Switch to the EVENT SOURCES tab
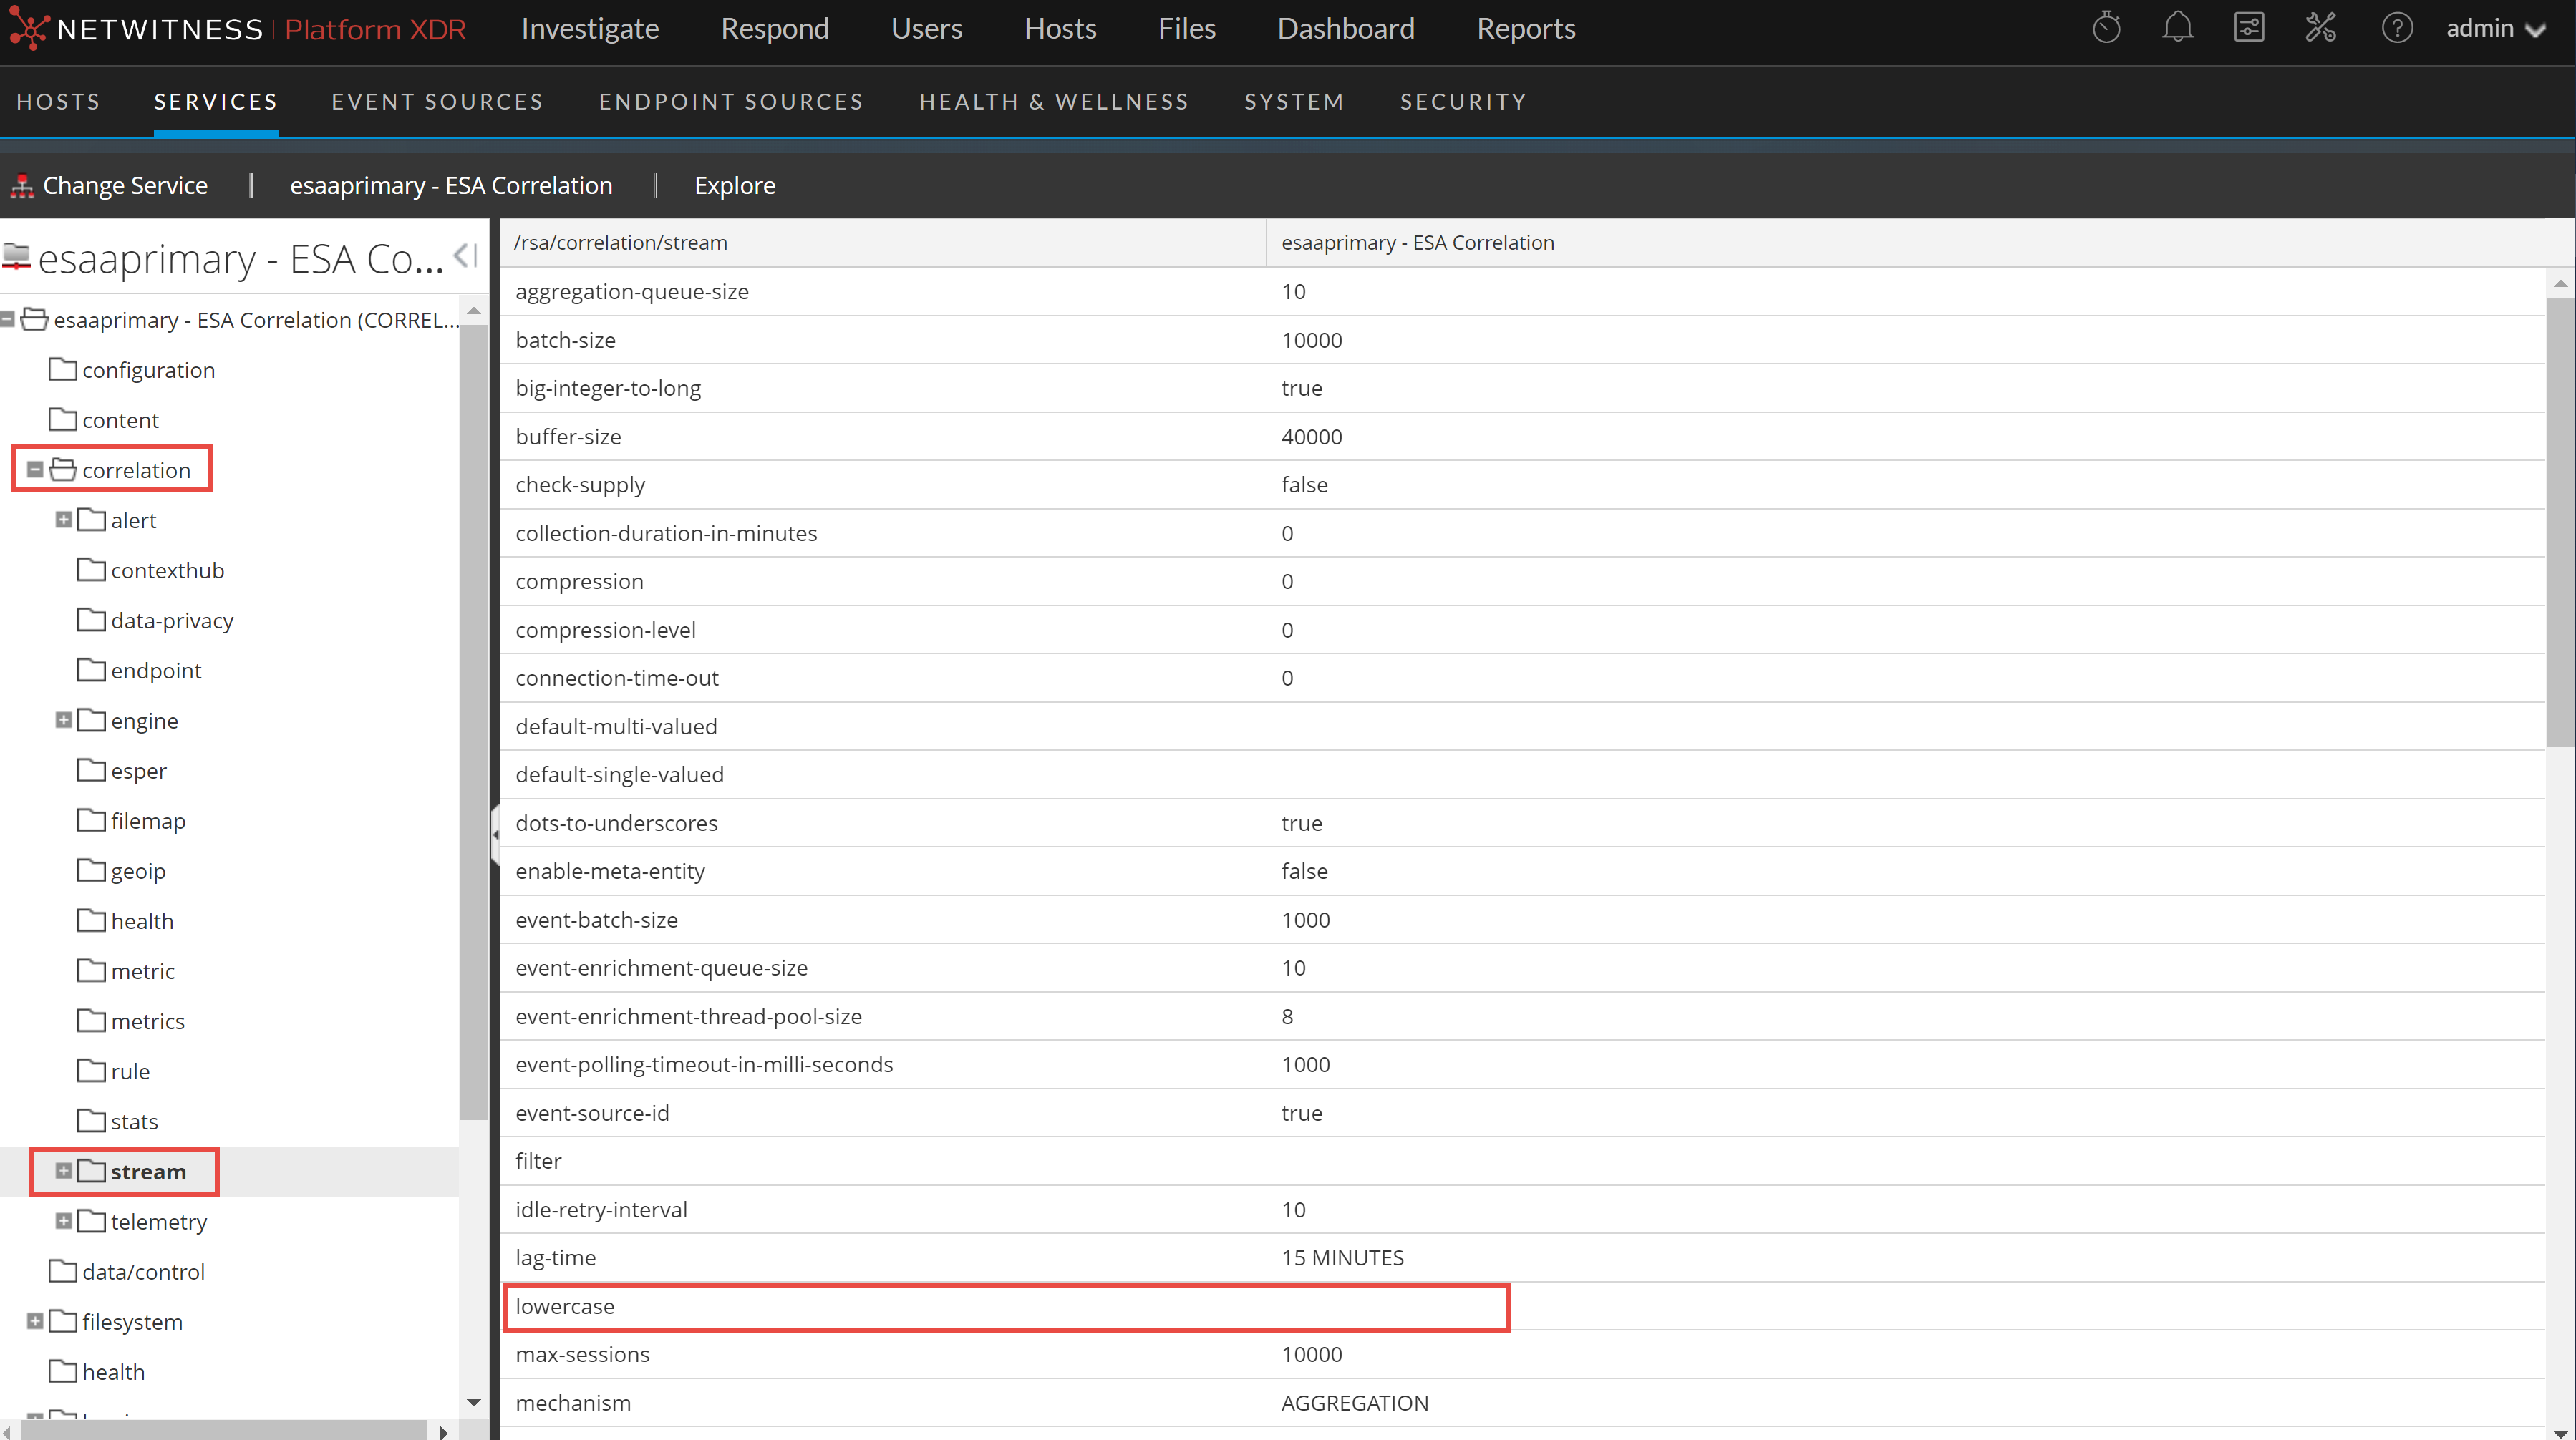This screenshot has height=1440, width=2576. point(437,102)
